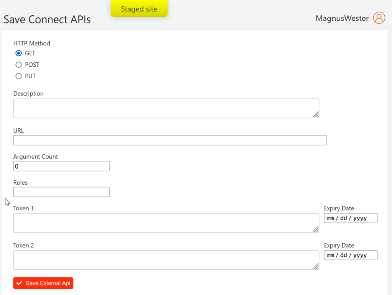This screenshot has height=295, width=392.
Task: Select the GET HTTP method
Action: tap(18, 53)
